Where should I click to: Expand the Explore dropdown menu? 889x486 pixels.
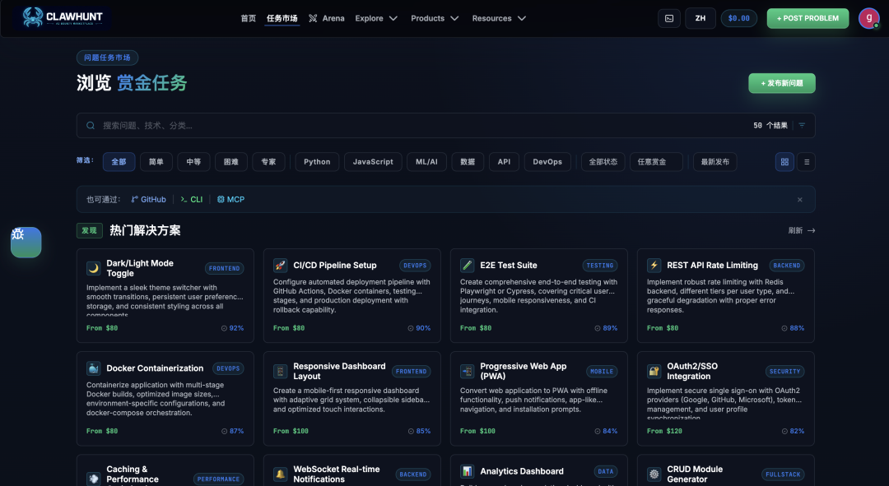(x=376, y=18)
